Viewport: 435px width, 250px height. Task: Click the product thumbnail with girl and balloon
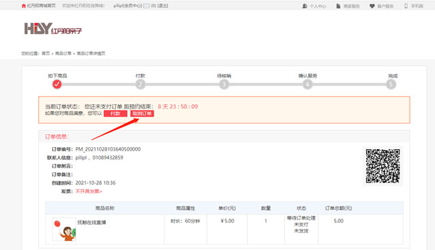pos(64,230)
